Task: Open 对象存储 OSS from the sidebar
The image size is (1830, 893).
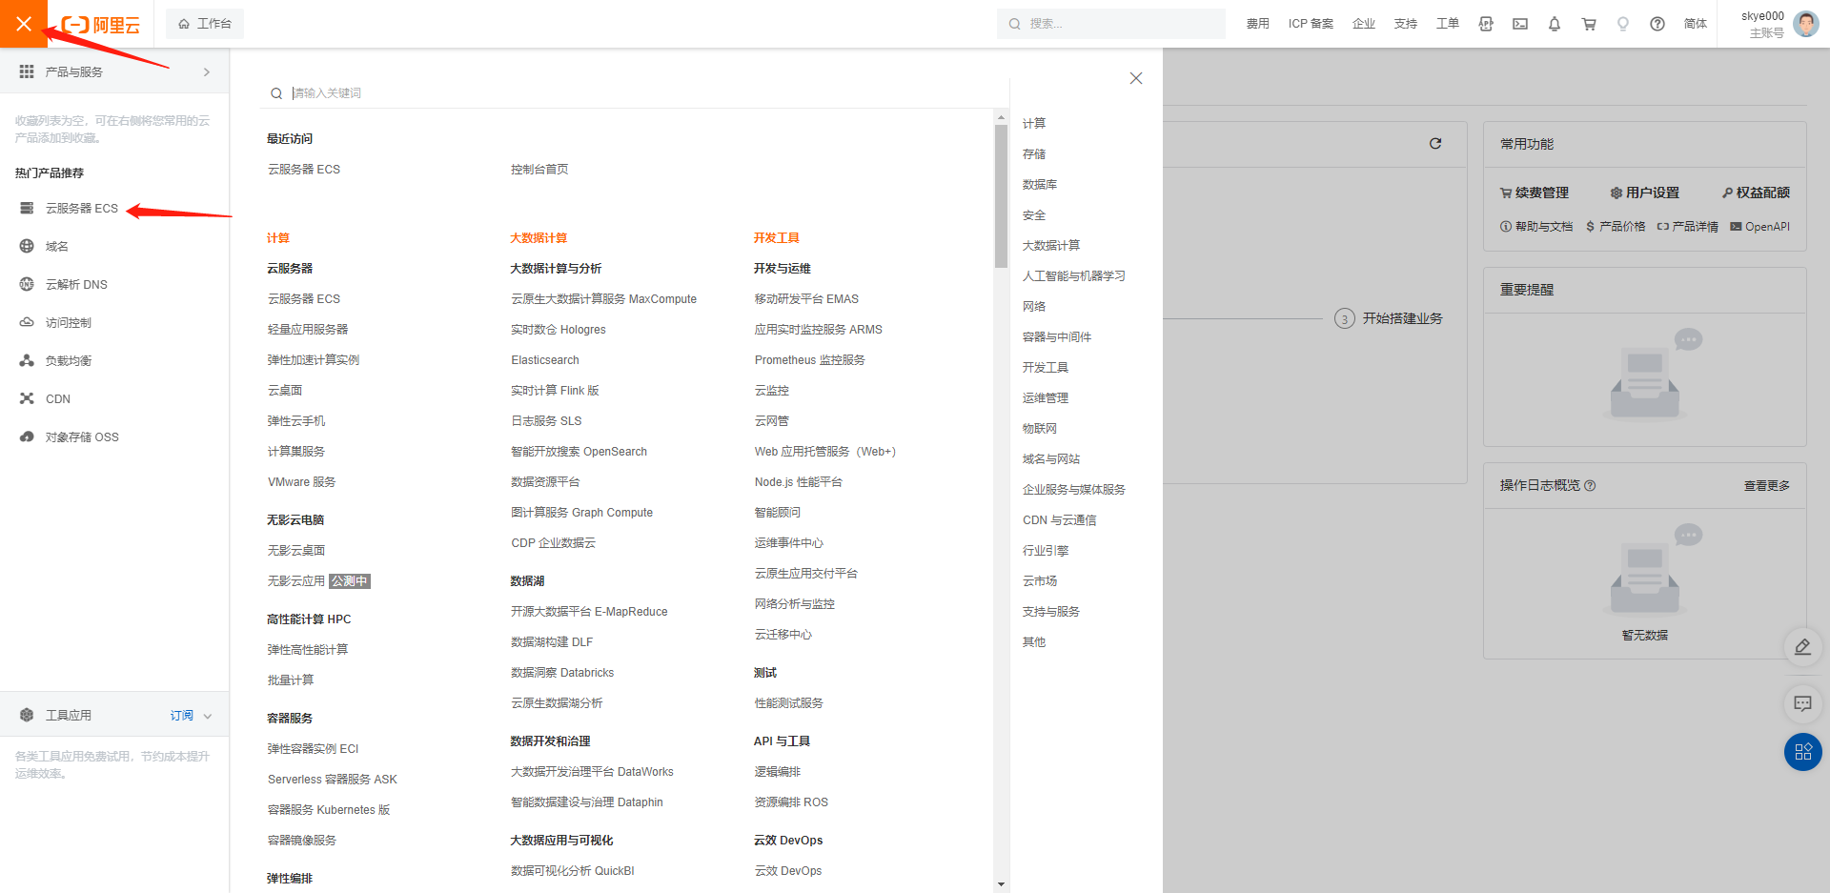Action: coord(80,436)
